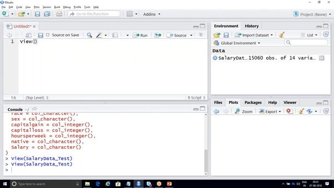The height and width of the screenshot is (188, 334).
Task: Open File Explorer from the taskbar
Action: click(x=87, y=184)
